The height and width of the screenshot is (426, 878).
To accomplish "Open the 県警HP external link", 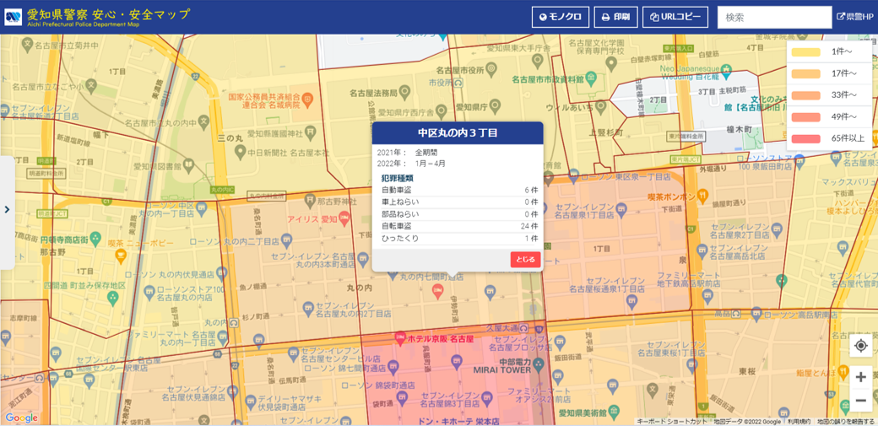I will point(855,17).
